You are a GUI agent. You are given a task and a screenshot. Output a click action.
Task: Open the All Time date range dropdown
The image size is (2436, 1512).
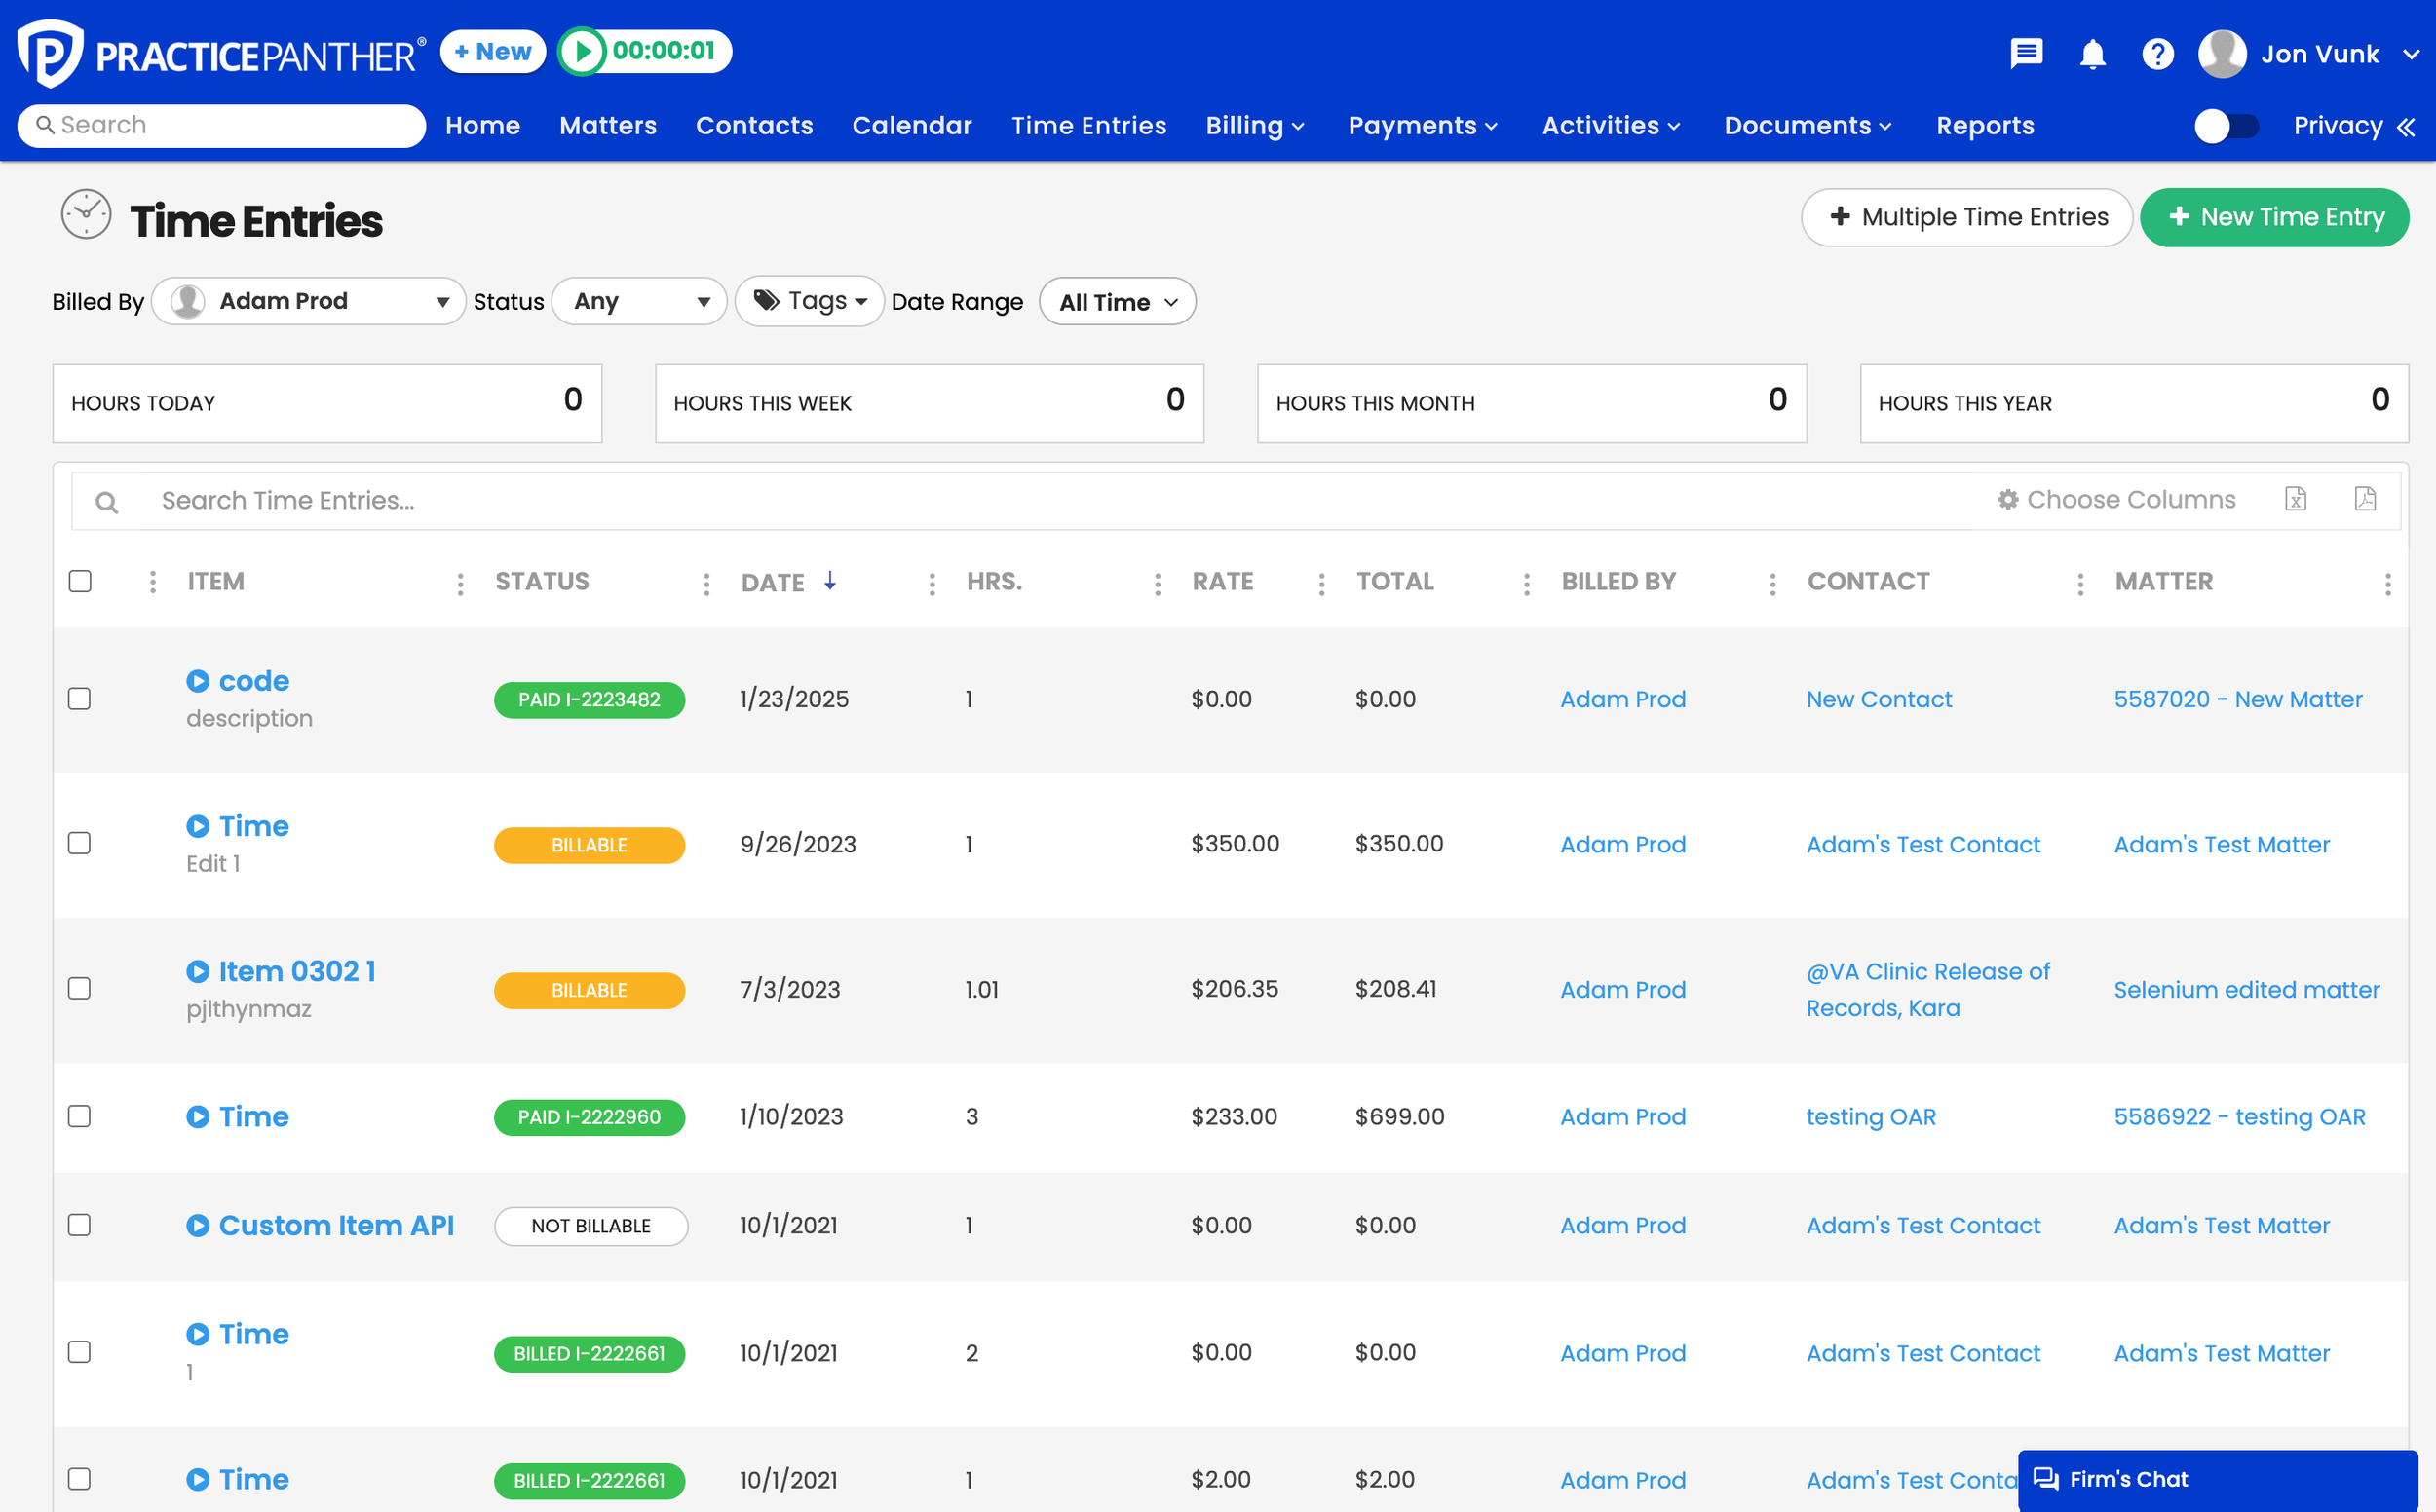pos(1117,301)
